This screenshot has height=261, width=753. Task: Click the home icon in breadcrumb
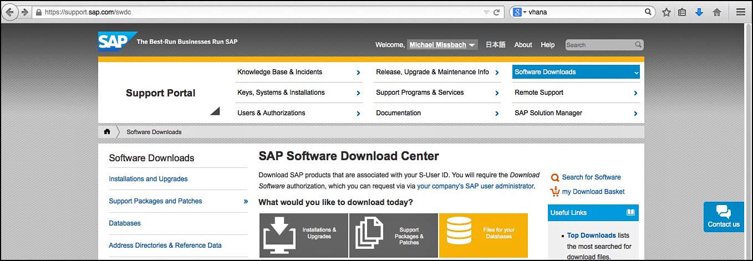point(107,132)
